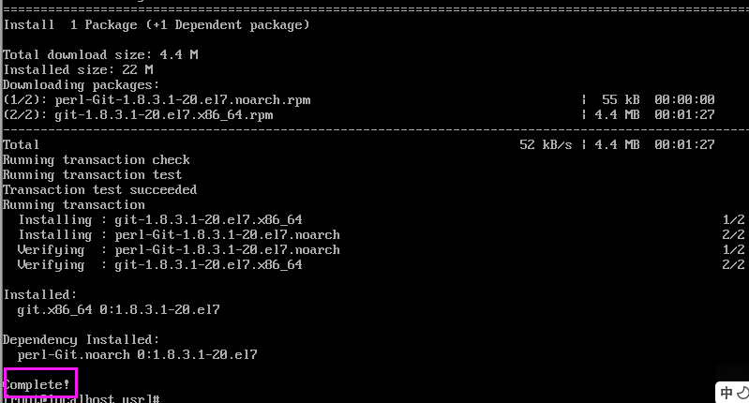Screen dimensions: 749x403
Task: Click the git.x86_64 installed package entry
Action: [119, 309]
